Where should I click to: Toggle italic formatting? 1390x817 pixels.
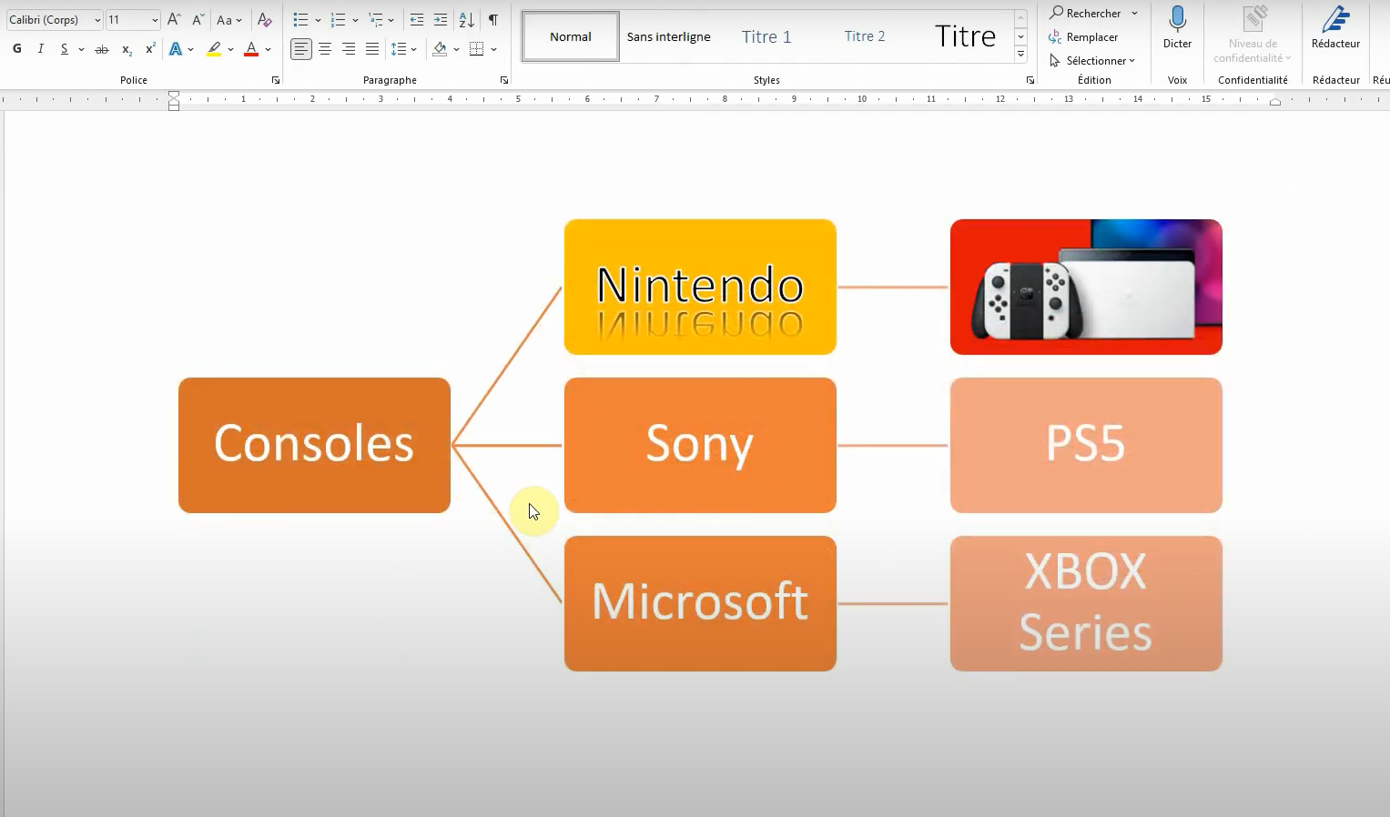tap(40, 49)
